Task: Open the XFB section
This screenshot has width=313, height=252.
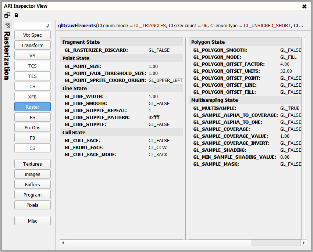Action: (x=32, y=97)
